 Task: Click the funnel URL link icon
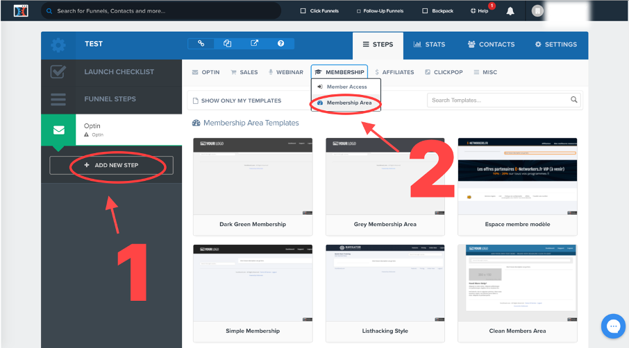tap(201, 43)
